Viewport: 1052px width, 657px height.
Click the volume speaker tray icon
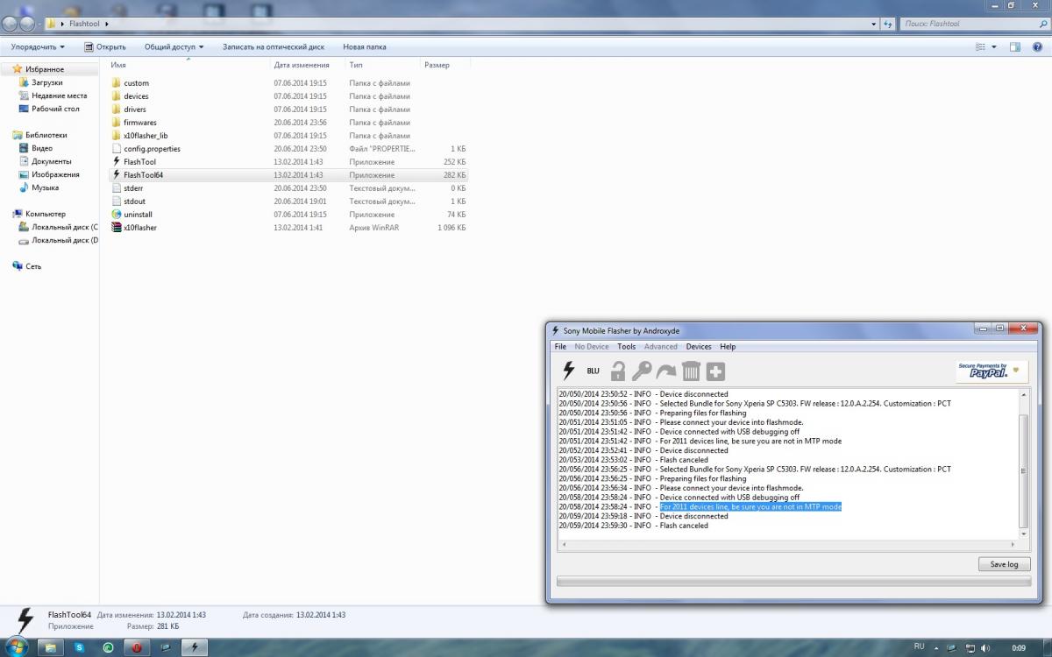pyautogui.click(x=985, y=647)
